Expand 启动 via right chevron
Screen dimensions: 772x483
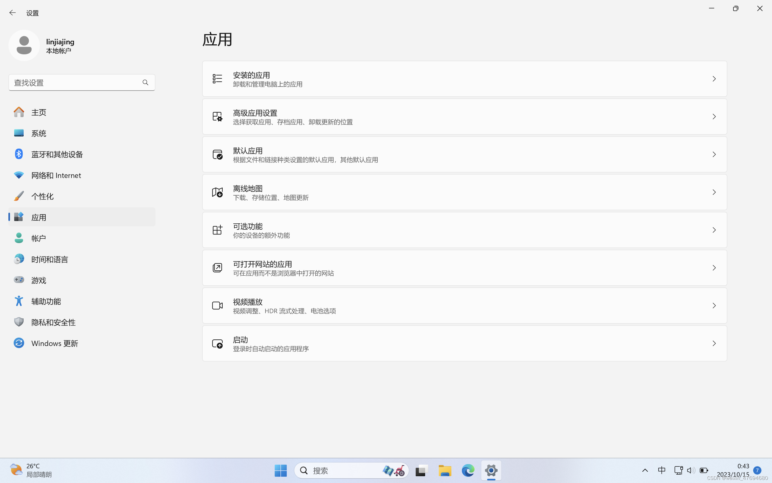pos(714,343)
